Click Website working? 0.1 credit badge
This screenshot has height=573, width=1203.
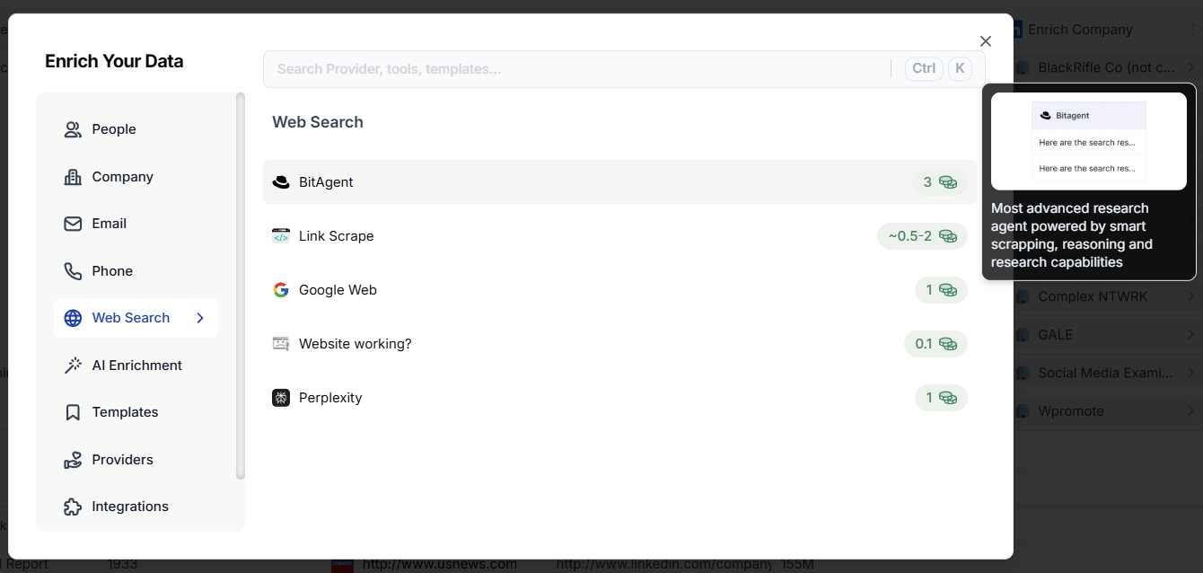pyautogui.click(x=935, y=344)
